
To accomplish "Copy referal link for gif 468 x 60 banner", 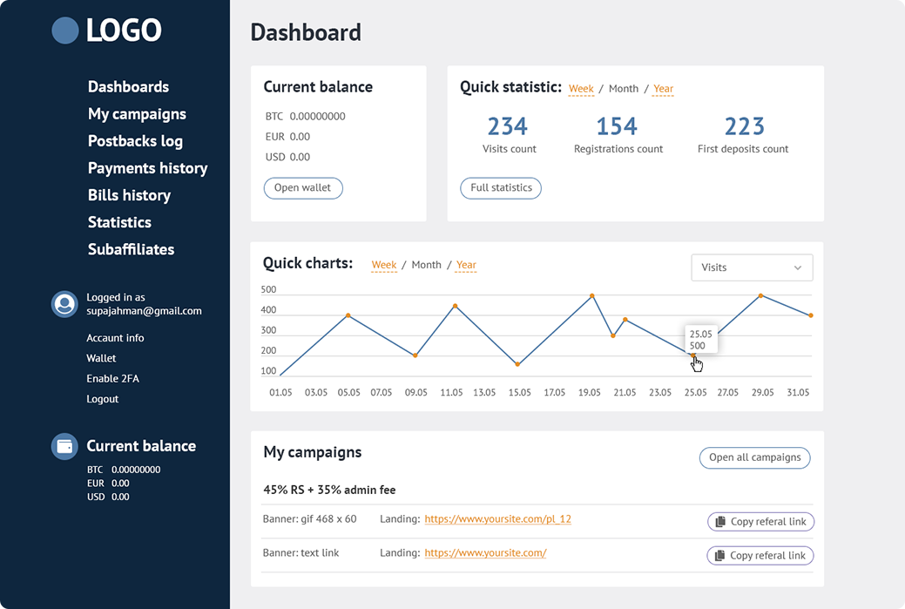I will point(760,522).
